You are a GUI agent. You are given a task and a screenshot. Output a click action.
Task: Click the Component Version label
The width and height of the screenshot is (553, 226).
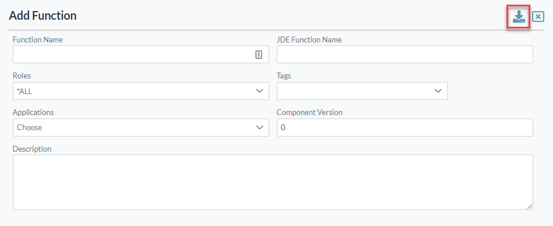click(x=309, y=113)
